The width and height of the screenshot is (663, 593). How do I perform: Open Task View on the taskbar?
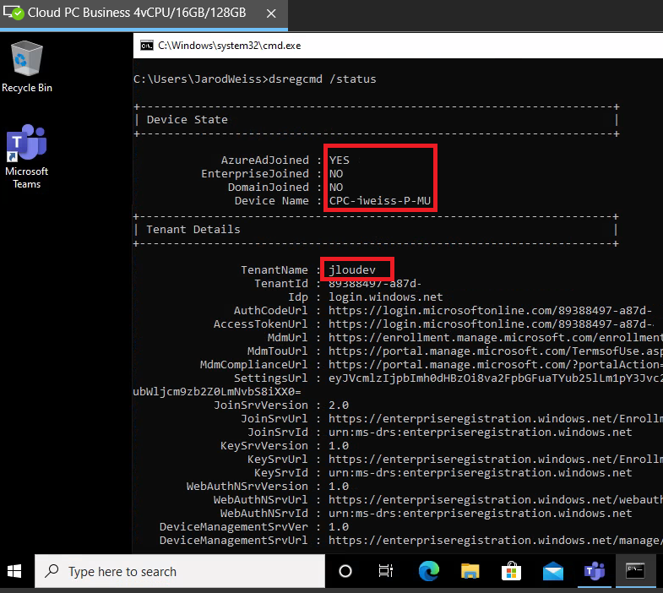(x=386, y=571)
